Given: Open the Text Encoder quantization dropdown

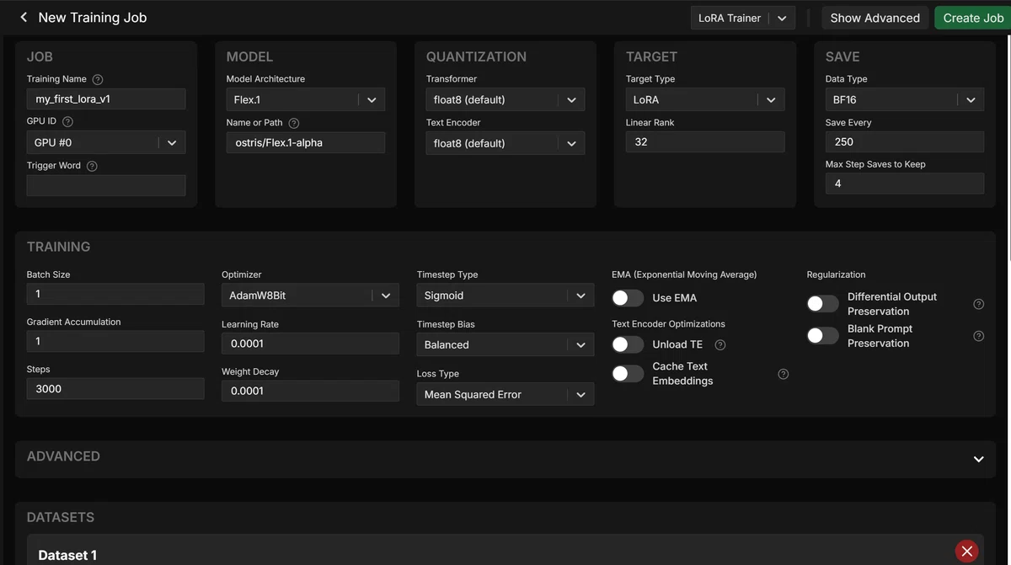Looking at the screenshot, I should [x=505, y=143].
